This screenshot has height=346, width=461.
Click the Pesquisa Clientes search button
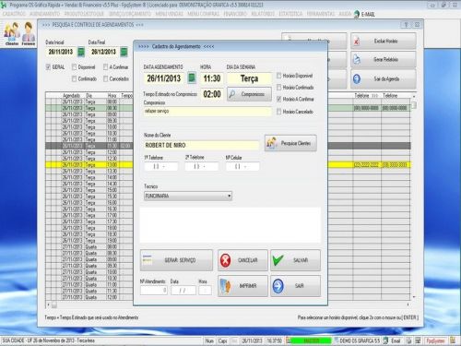(x=290, y=143)
